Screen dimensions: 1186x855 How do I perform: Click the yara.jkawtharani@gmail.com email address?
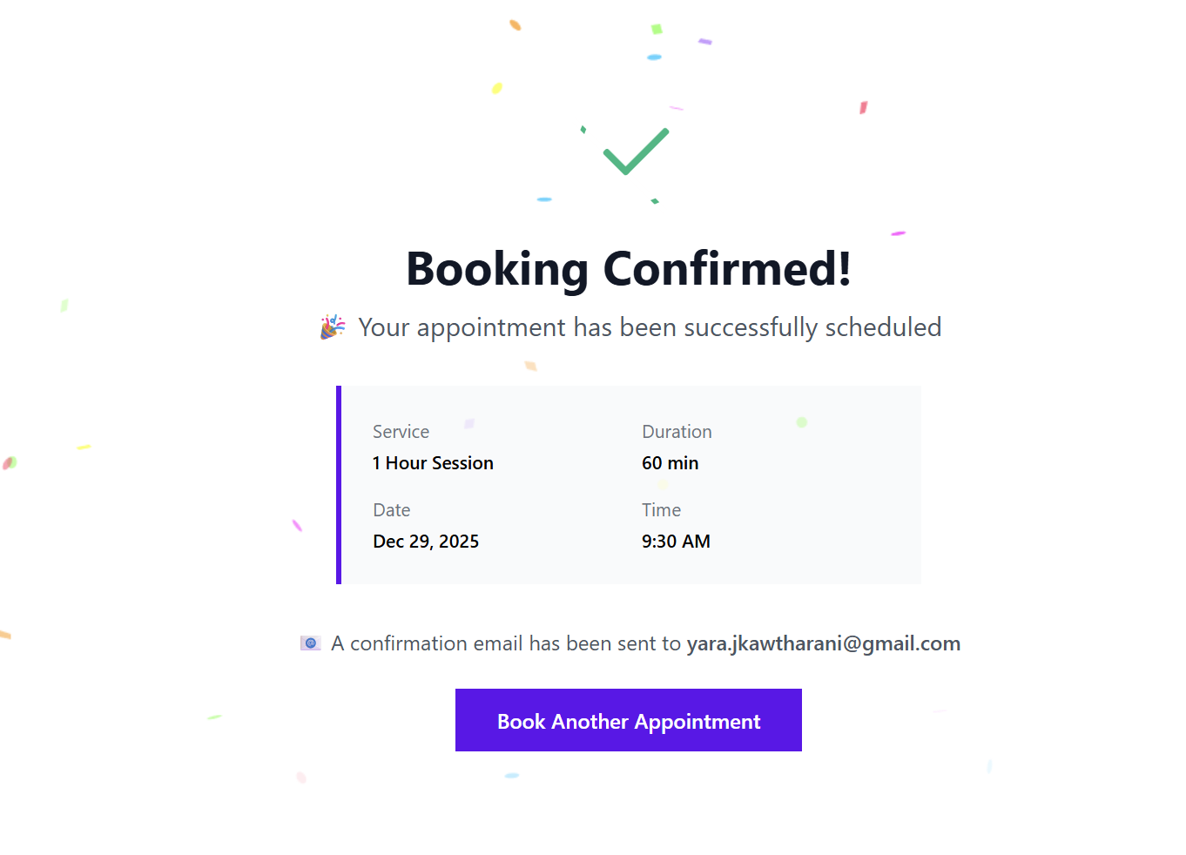[x=823, y=643]
